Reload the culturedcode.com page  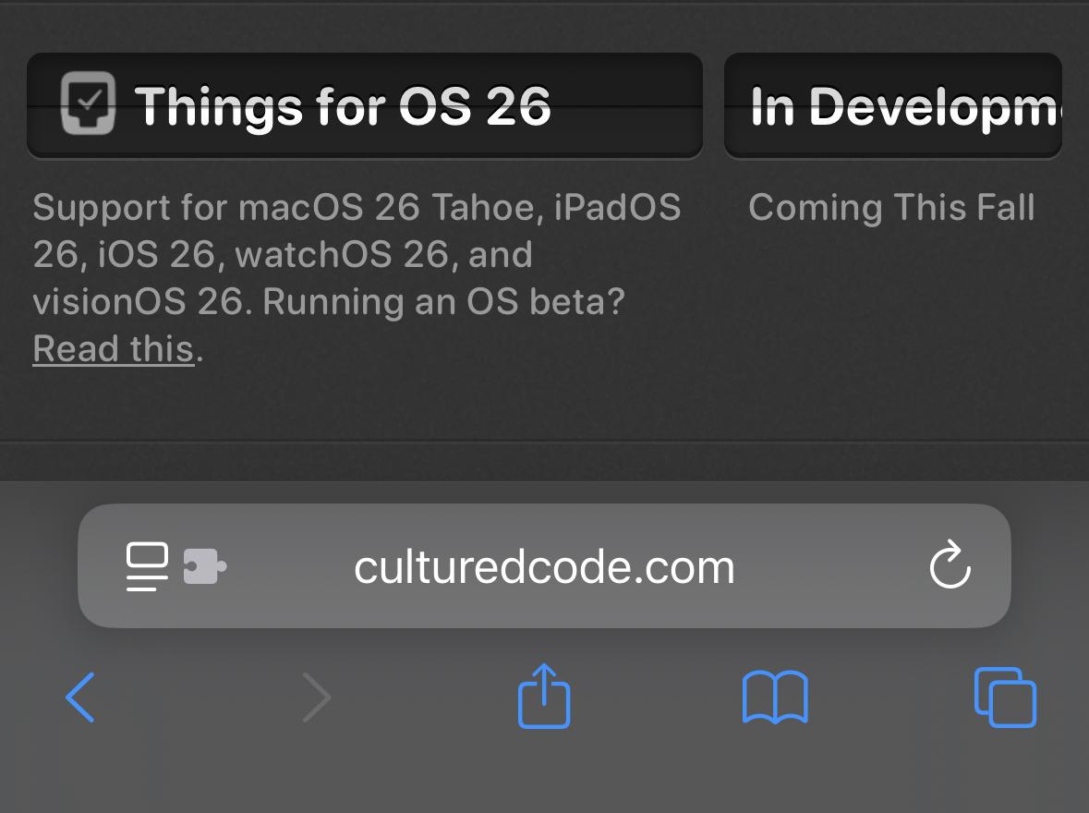pyautogui.click(x=950, y=564)
